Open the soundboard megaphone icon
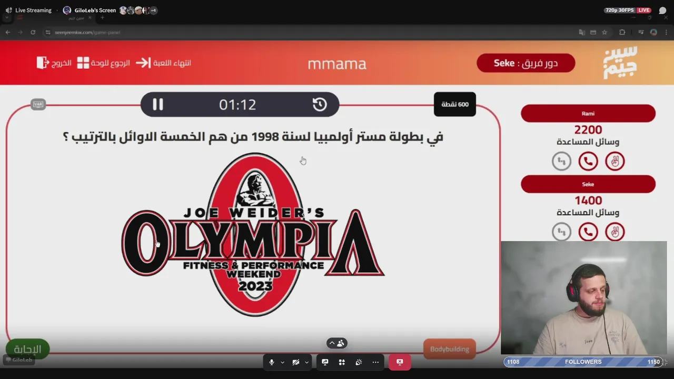674x379 pixels. point(359,362)
